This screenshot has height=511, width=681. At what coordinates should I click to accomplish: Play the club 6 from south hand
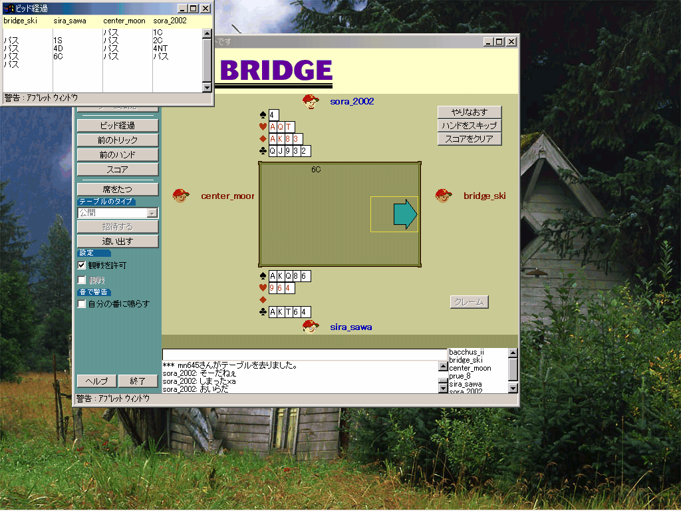pyautogui.click(x=296, y=312)
